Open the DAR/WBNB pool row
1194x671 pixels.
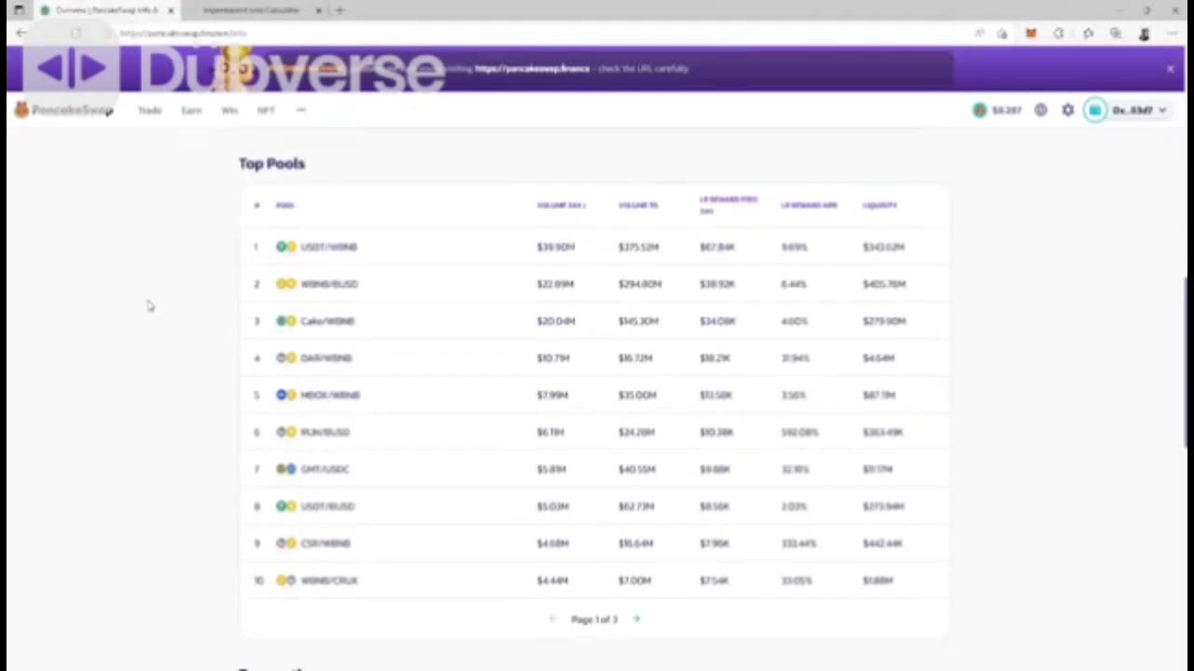(x=593, y=358)
